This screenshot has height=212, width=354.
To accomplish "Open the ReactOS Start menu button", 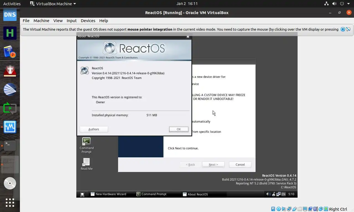I will coord(82,194).
